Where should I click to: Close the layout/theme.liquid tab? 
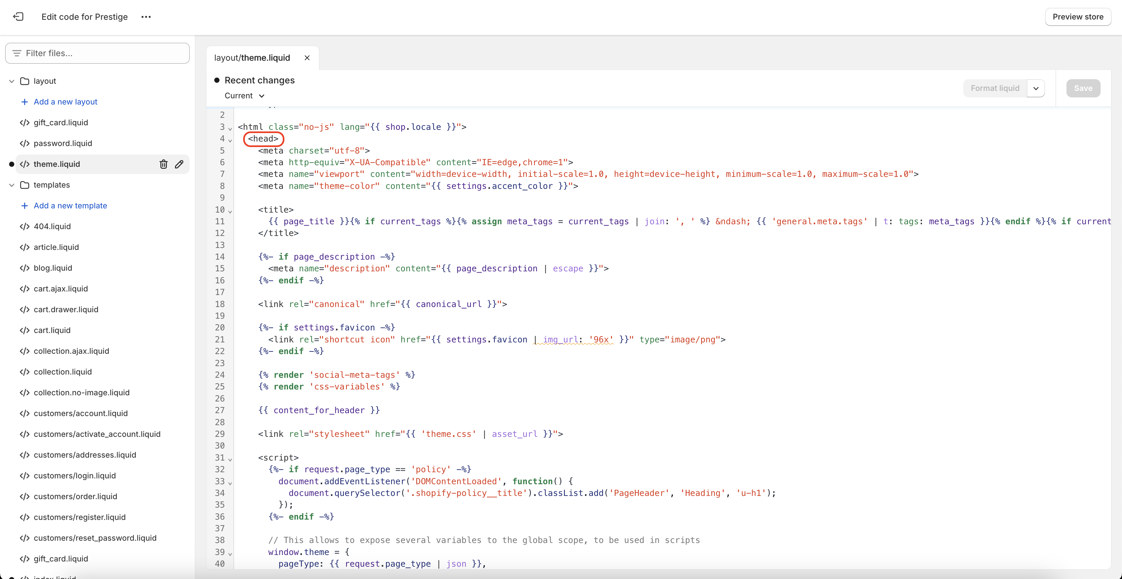(307, 58)
